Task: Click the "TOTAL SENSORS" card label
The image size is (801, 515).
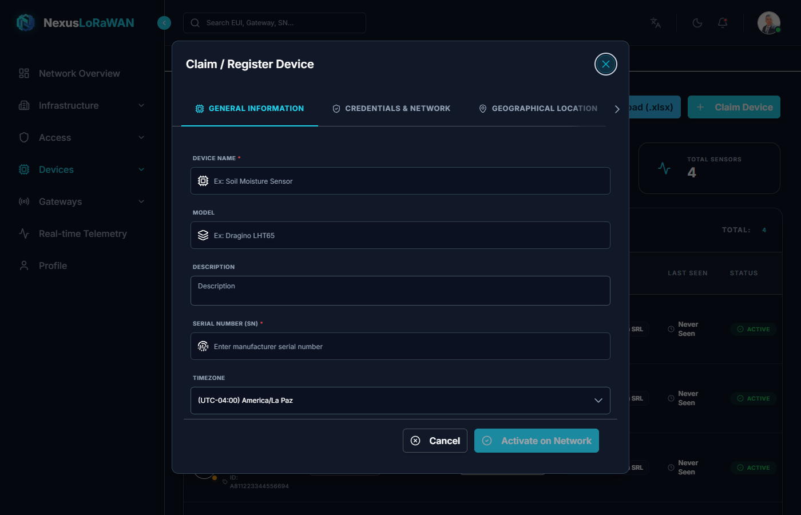Action: click(714, 160)
